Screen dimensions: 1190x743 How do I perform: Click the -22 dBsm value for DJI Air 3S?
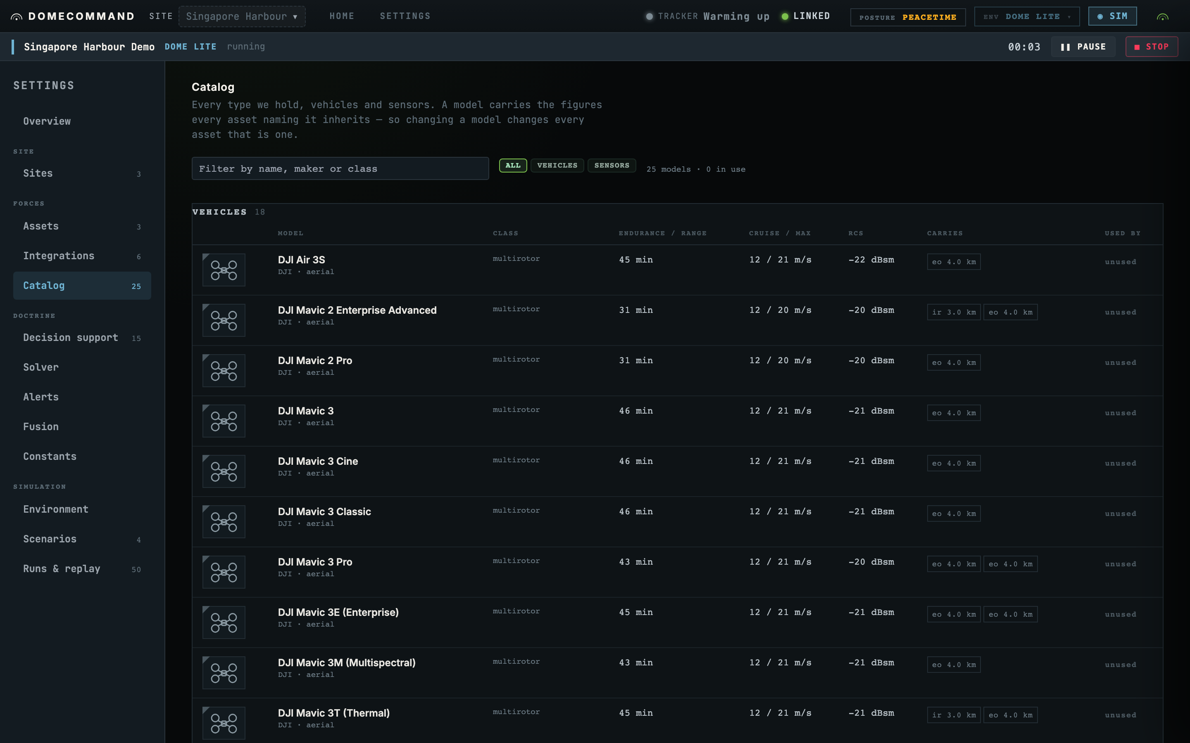point(871,260)
